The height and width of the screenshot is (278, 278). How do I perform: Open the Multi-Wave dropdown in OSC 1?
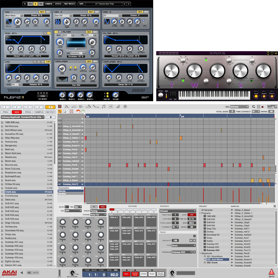point(14,16)
